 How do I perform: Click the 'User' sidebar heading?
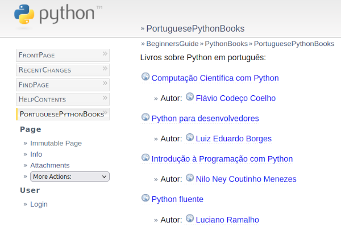pyautogui.click(x=30, y=190)
